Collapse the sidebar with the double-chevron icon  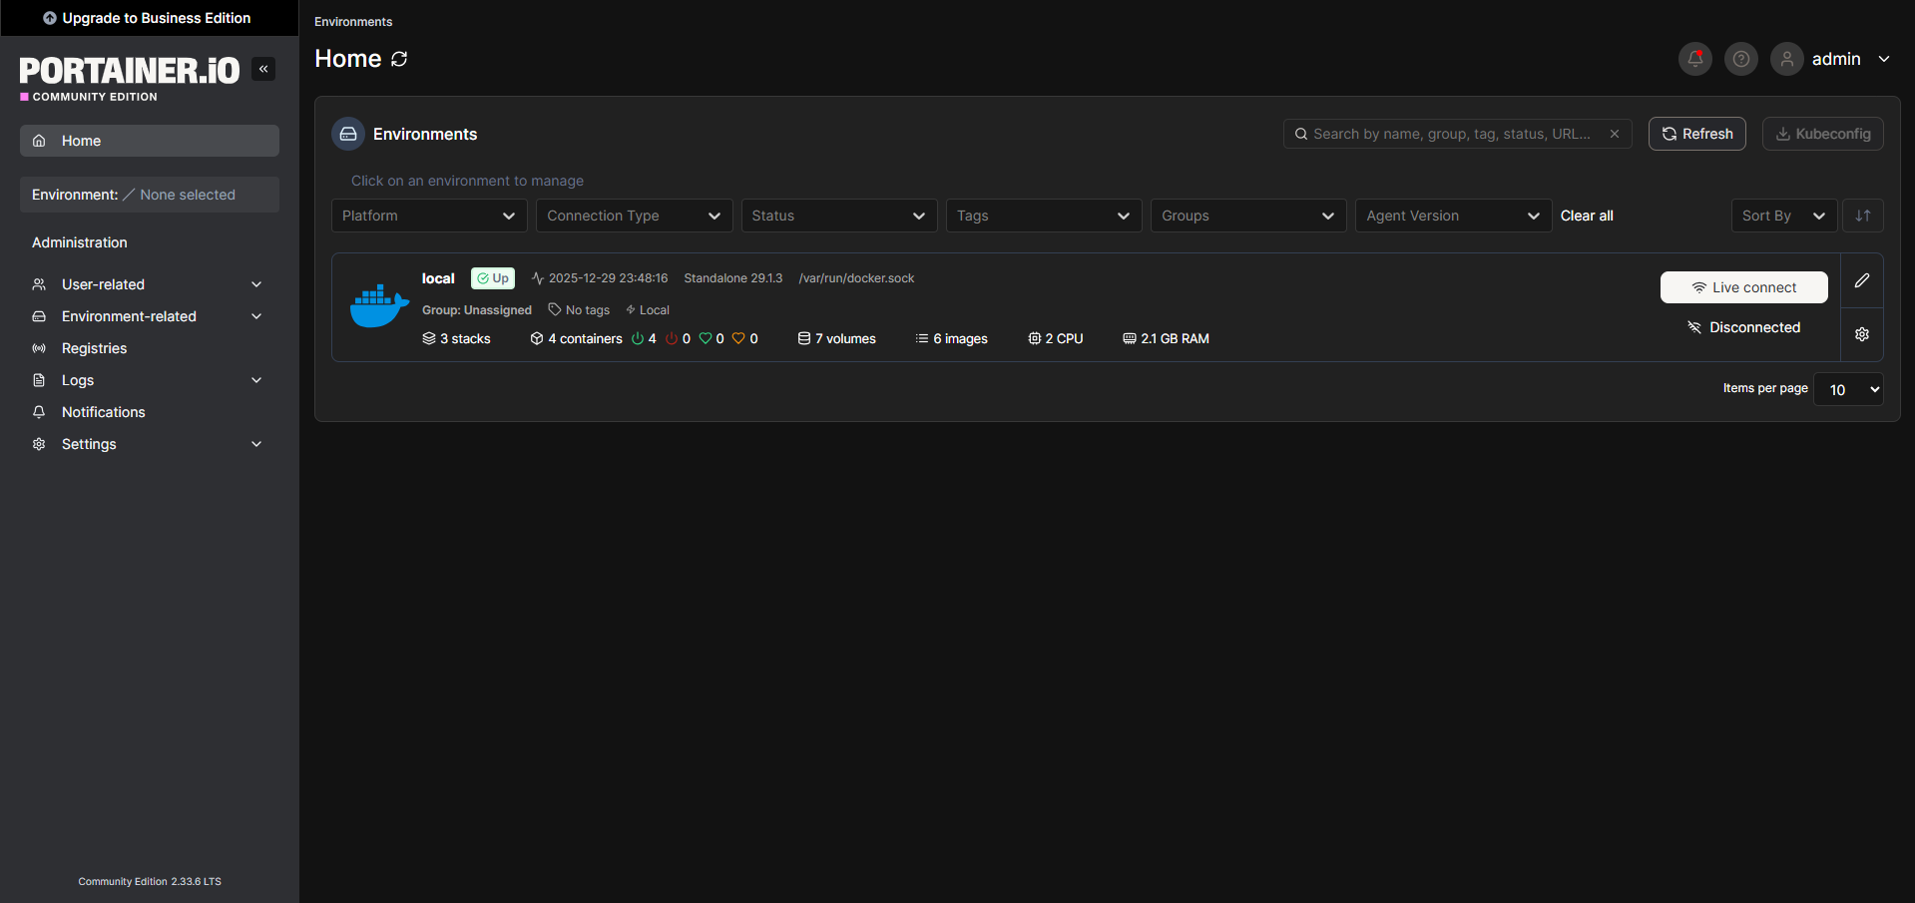tap(263, 69)
